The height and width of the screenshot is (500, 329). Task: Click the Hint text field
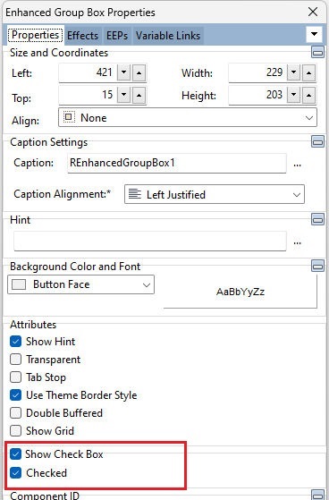pos(150,242)
